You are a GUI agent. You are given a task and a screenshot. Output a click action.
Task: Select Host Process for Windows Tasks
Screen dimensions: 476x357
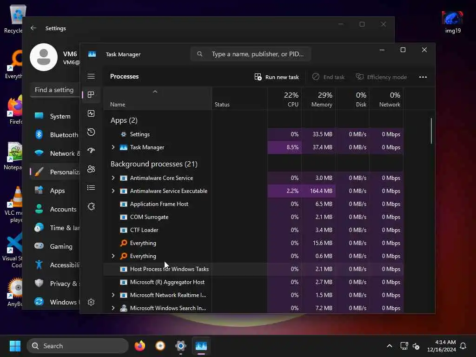(253, 269)
